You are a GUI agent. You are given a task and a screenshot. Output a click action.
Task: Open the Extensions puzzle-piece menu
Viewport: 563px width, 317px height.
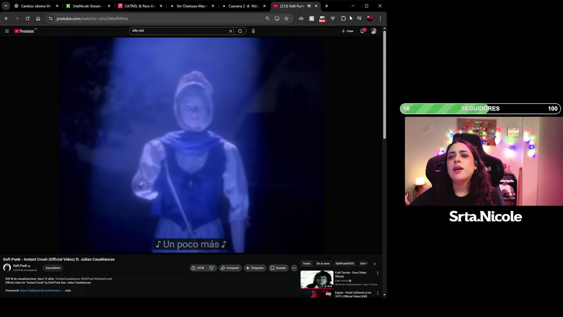pyautogui.click(x=344, y=18)
